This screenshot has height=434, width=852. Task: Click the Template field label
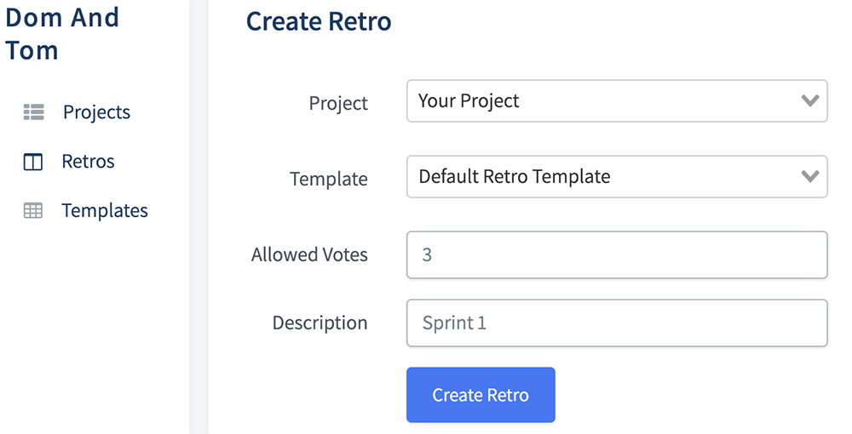point(328,179)
